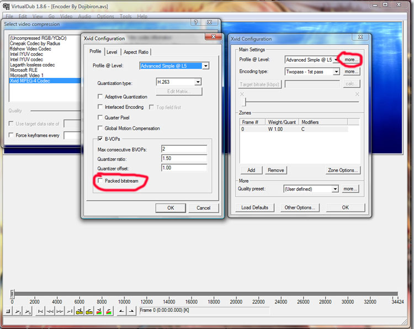Enable Force keyframes every checkbox
This screenshot has width=414, height=329.
click(x=11, y=135)
